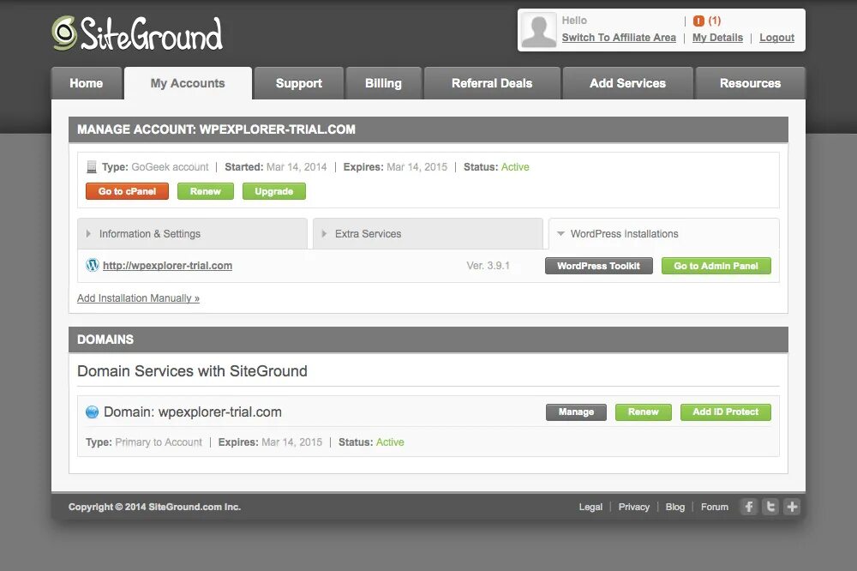
Task: Open the Privacy footer link
Action: pos(634,507)
